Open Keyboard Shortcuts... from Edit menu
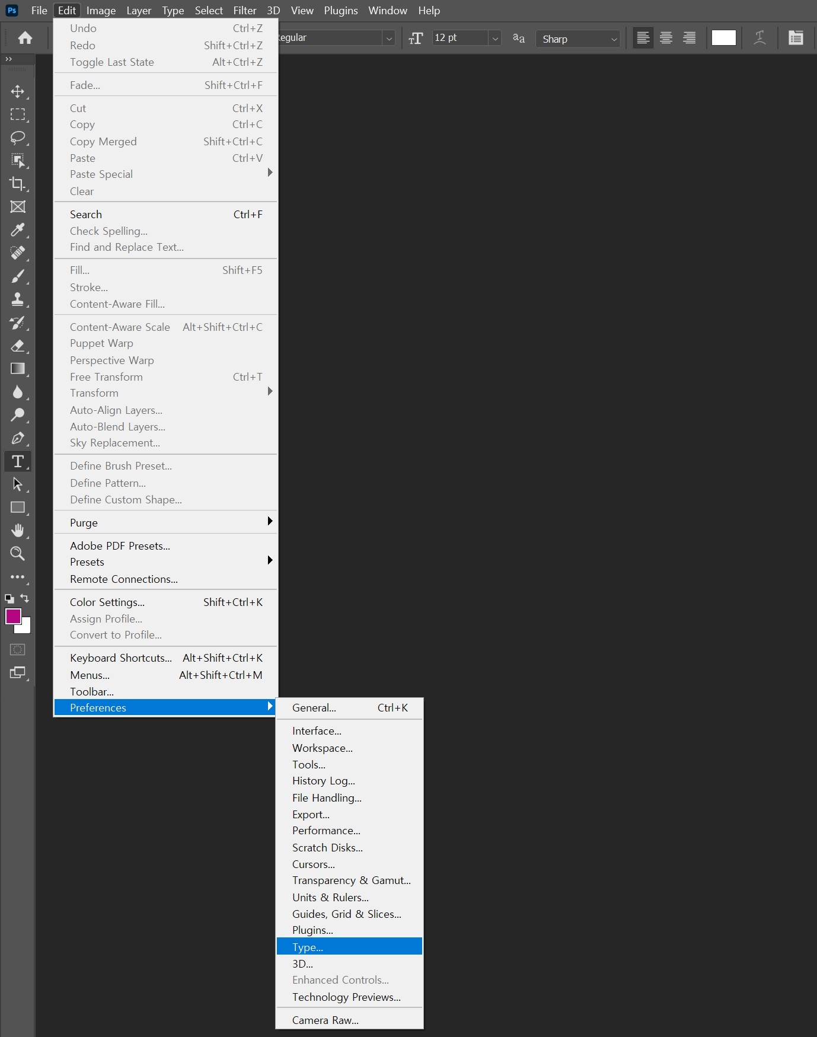 (x=166, y=658)
